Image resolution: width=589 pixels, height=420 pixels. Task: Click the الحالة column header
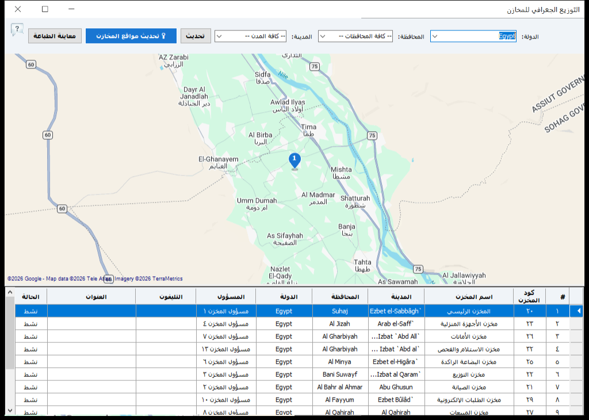point(31,296)
